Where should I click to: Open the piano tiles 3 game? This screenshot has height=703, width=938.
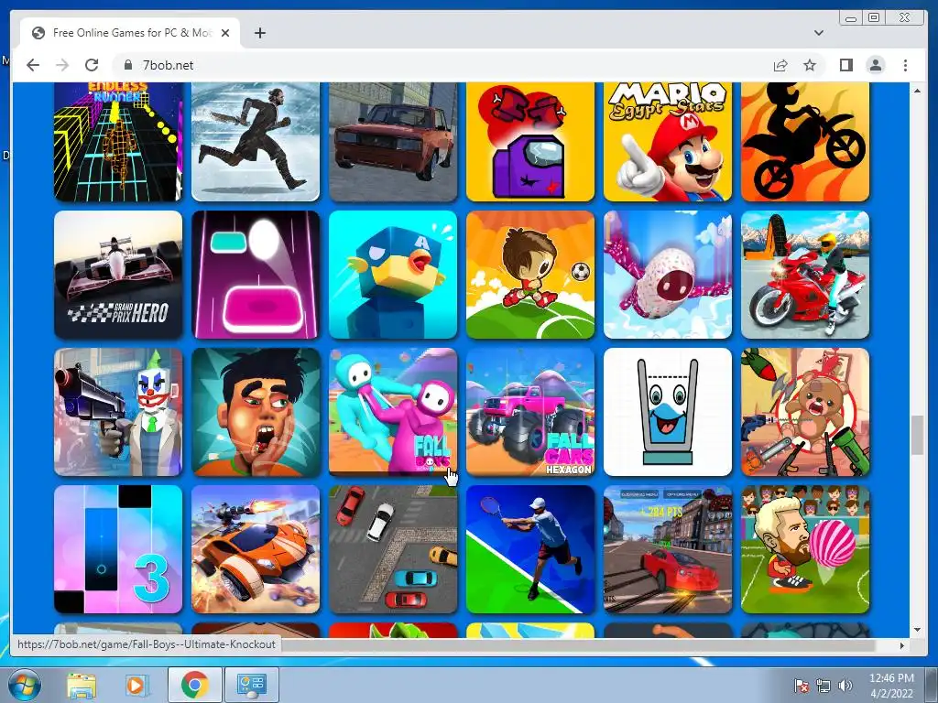[118, 549]
